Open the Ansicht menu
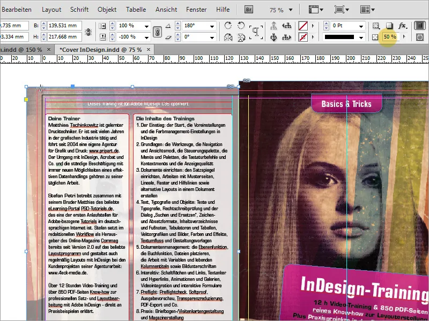The height and width of the screenshot is (321, 429). (x=166, y=10)
